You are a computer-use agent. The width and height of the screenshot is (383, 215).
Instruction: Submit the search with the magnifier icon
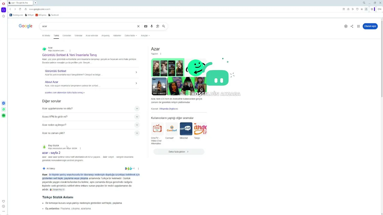click(x=164, y=26)
